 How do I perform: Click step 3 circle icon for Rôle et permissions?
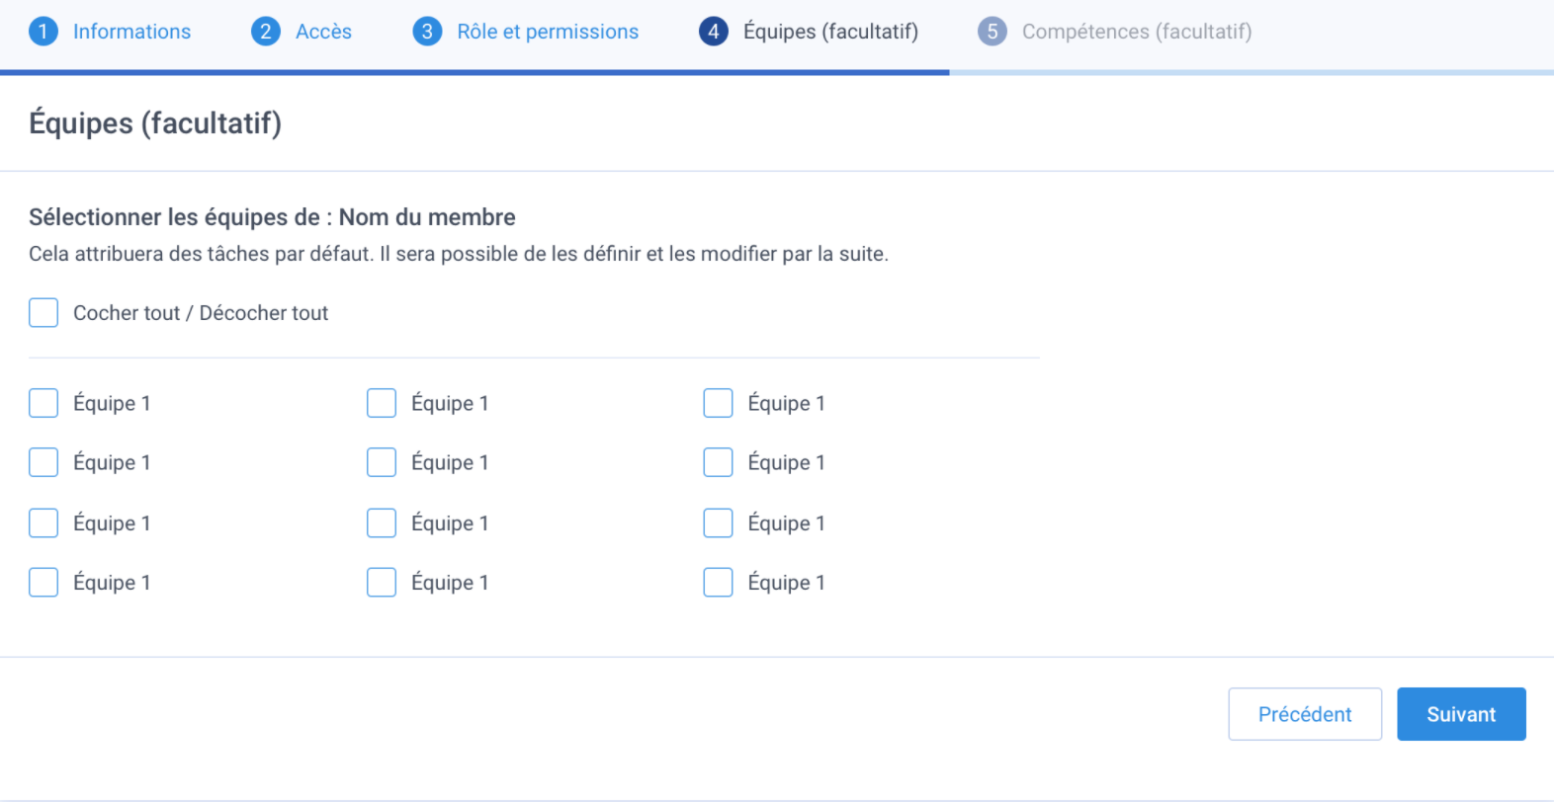pyautogui.click(x=427, y=32)
